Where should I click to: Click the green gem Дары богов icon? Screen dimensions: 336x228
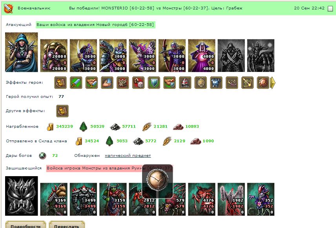pyautogui.click(x=42, y=155)
